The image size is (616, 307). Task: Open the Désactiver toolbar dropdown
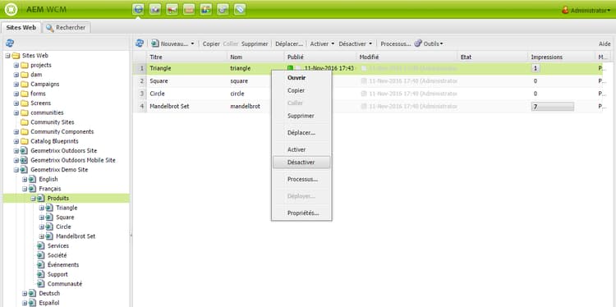[x=356, y=44]
